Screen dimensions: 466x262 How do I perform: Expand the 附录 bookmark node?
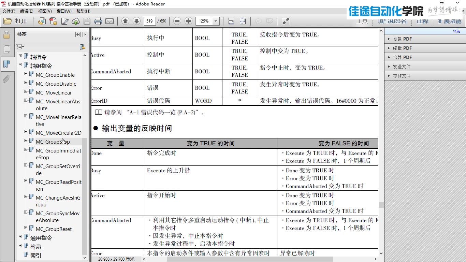pyautogui.click(x=20, y=246)
